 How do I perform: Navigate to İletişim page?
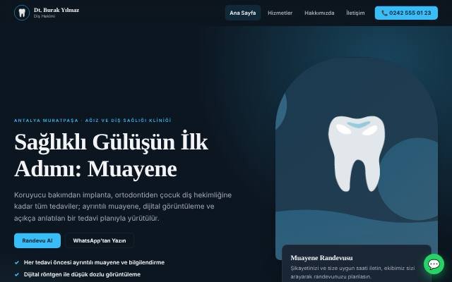(x=355, y=13)
